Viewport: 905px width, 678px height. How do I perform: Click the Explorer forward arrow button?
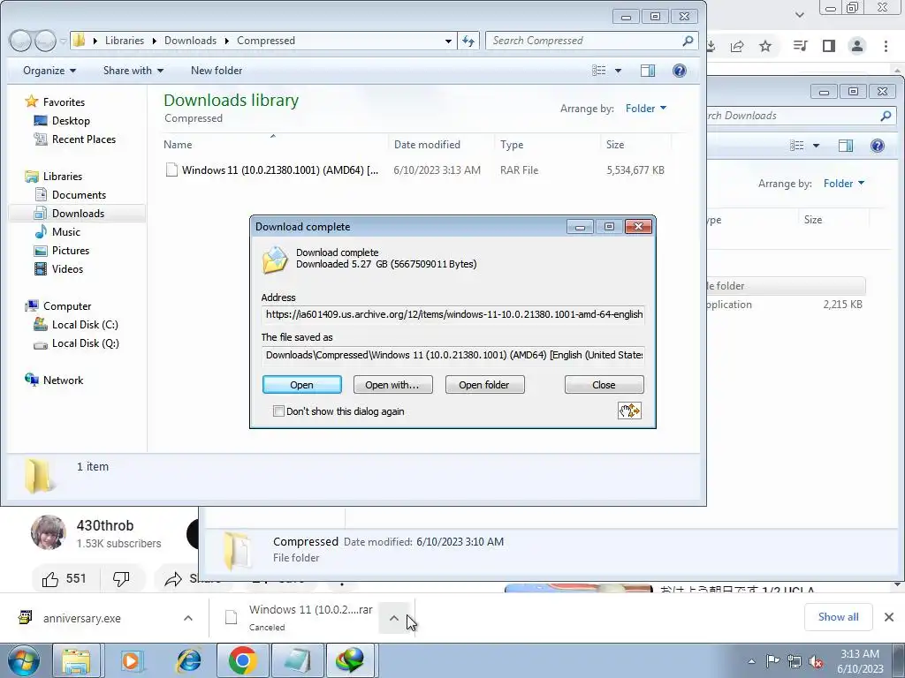click(45, 41)
